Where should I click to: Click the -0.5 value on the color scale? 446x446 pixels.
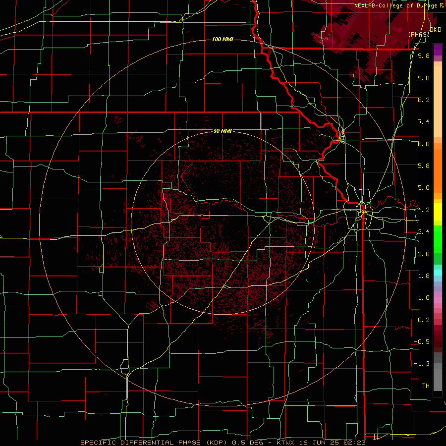pos(422,342)
